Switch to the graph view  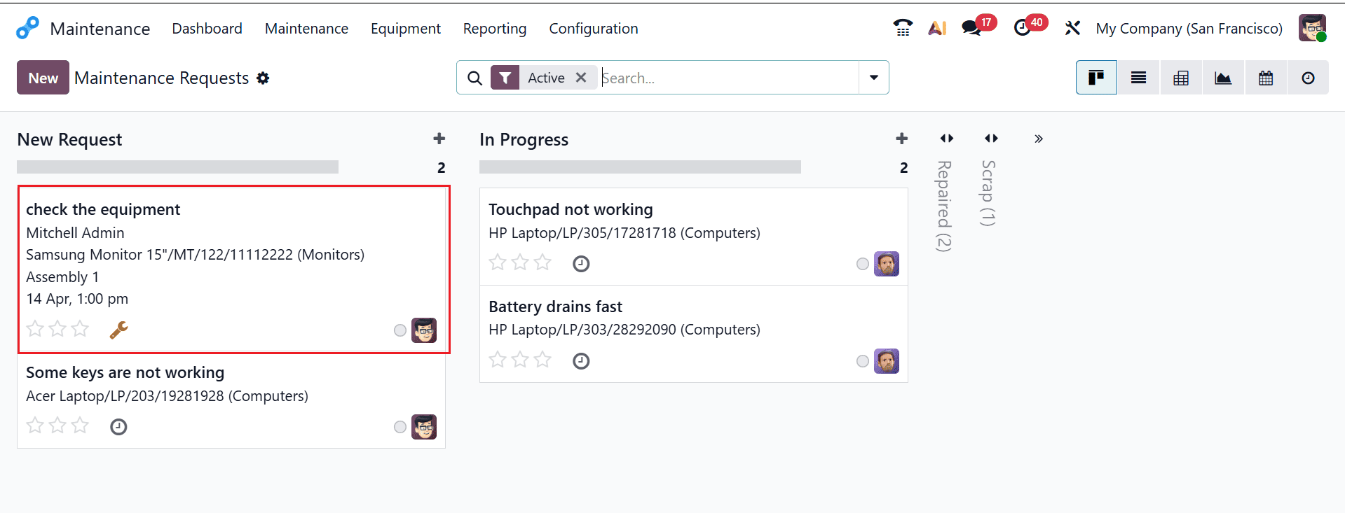pyautogui.click(x=1222, y=77)
